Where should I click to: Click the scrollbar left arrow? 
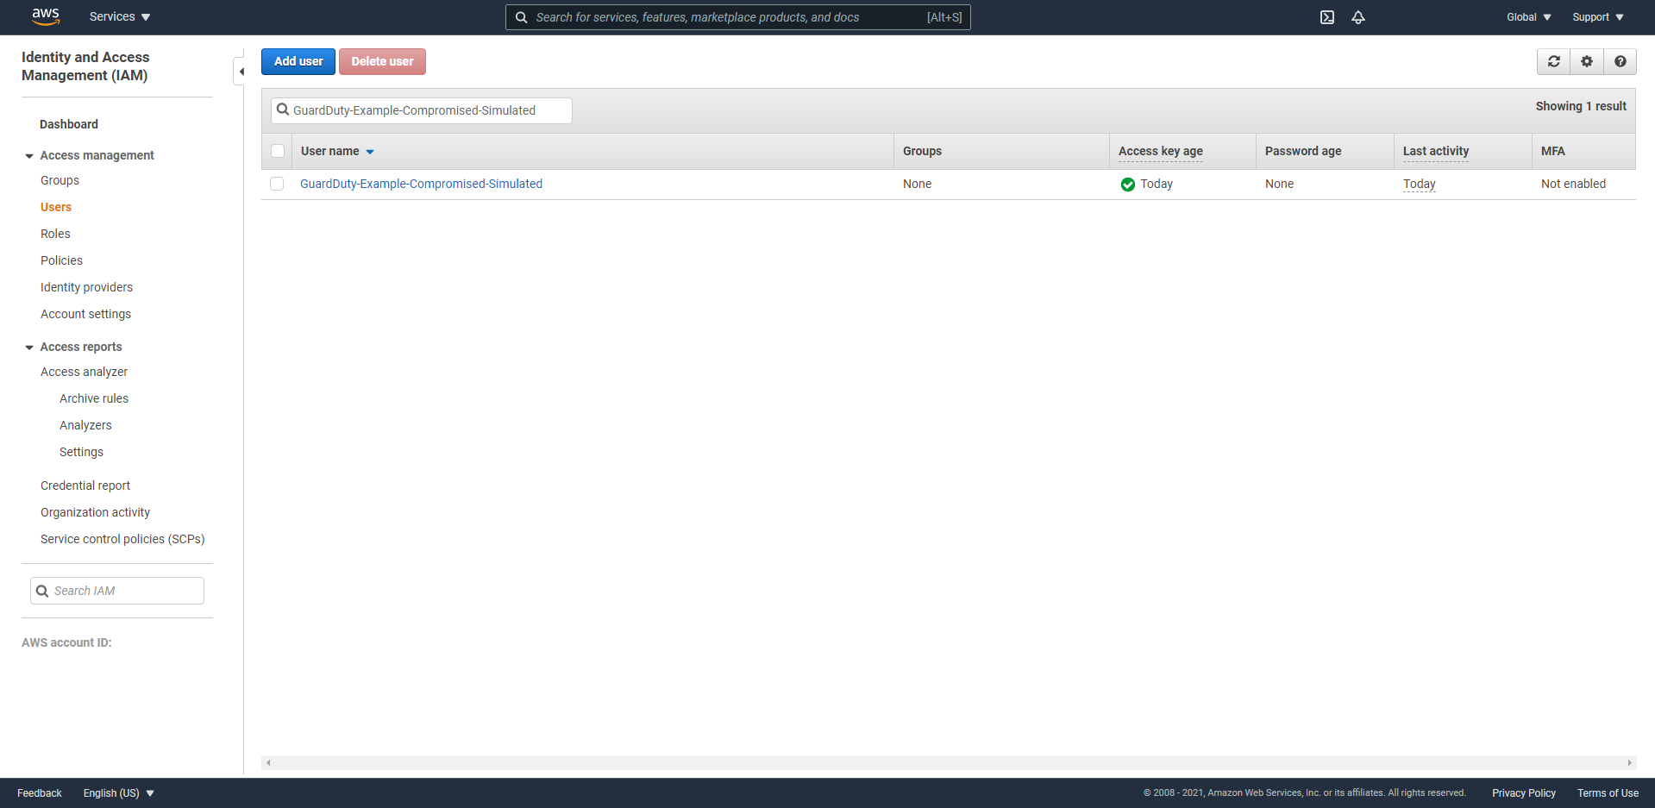[268, 762]
